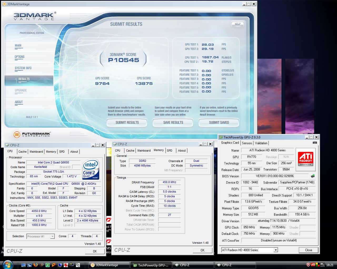Click the 3DMark Vantage logo

click(34, 16)
